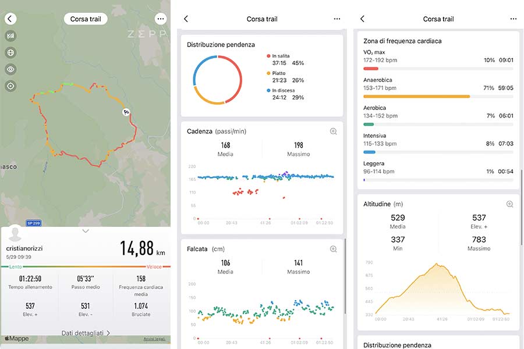This screenshot has height=349, width=524.
Task: Tap the finish flag marker on route
Action: (x=126, y=112)
